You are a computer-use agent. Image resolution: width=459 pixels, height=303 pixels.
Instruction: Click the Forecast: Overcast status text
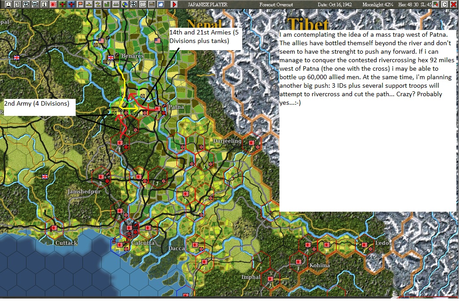[276, 4]
